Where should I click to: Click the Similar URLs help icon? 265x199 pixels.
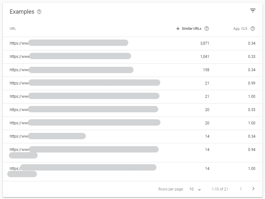[x=206, y=28]
